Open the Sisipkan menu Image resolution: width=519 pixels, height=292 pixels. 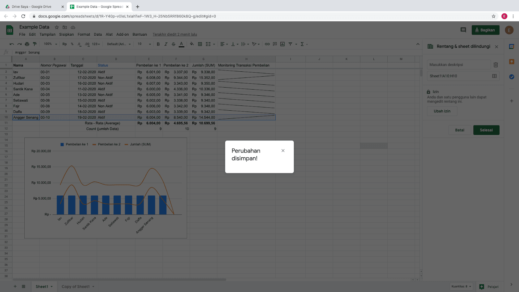tap(66, 34)
